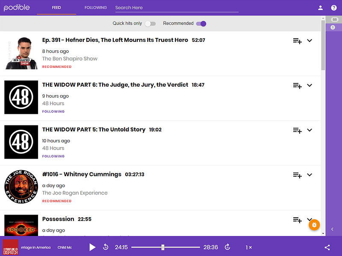The height and width of the screenshot is (256, 342).
Task: Click the sidebar info badge icon
Action: pyautogui.click(x=333, y=27)
